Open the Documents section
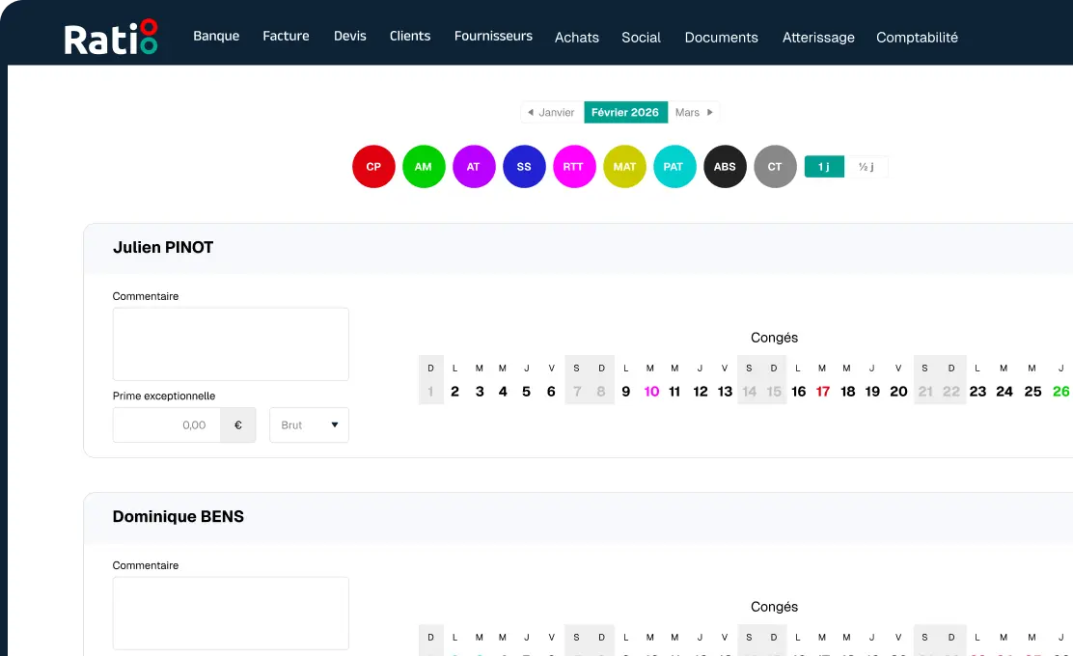1073x656 pixels. coord(721,38)
